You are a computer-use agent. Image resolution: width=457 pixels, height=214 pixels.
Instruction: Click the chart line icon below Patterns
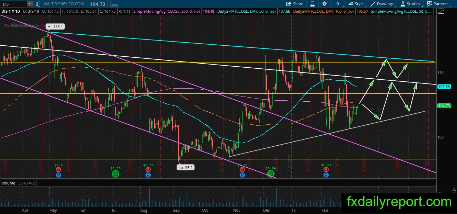[x=441, y=11]
